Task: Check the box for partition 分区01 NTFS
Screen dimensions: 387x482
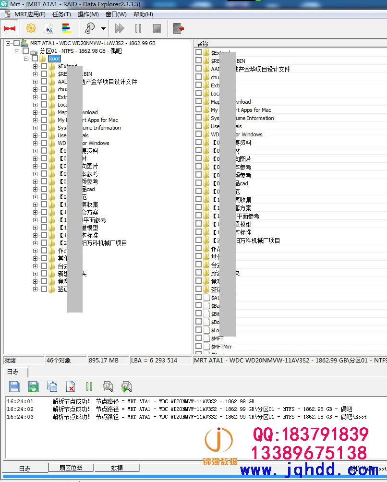Action: 26,51
